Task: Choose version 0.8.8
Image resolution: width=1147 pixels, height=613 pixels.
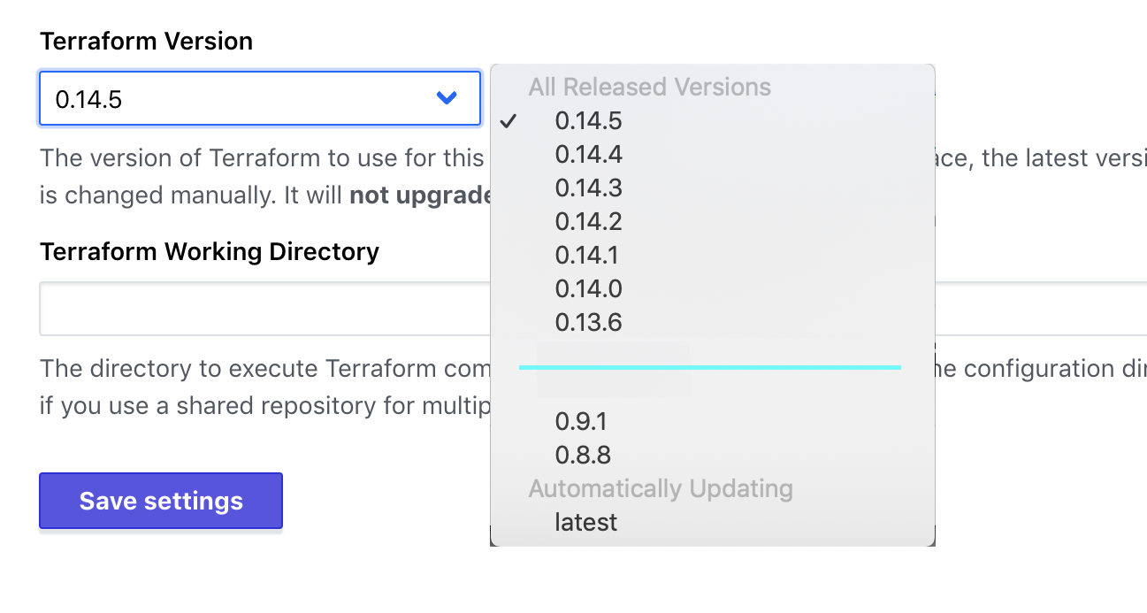Action: [584, 456]
